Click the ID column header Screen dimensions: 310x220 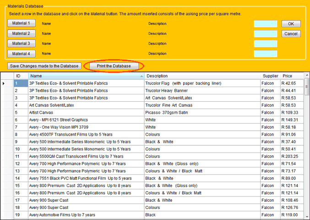tap(21, 76)
